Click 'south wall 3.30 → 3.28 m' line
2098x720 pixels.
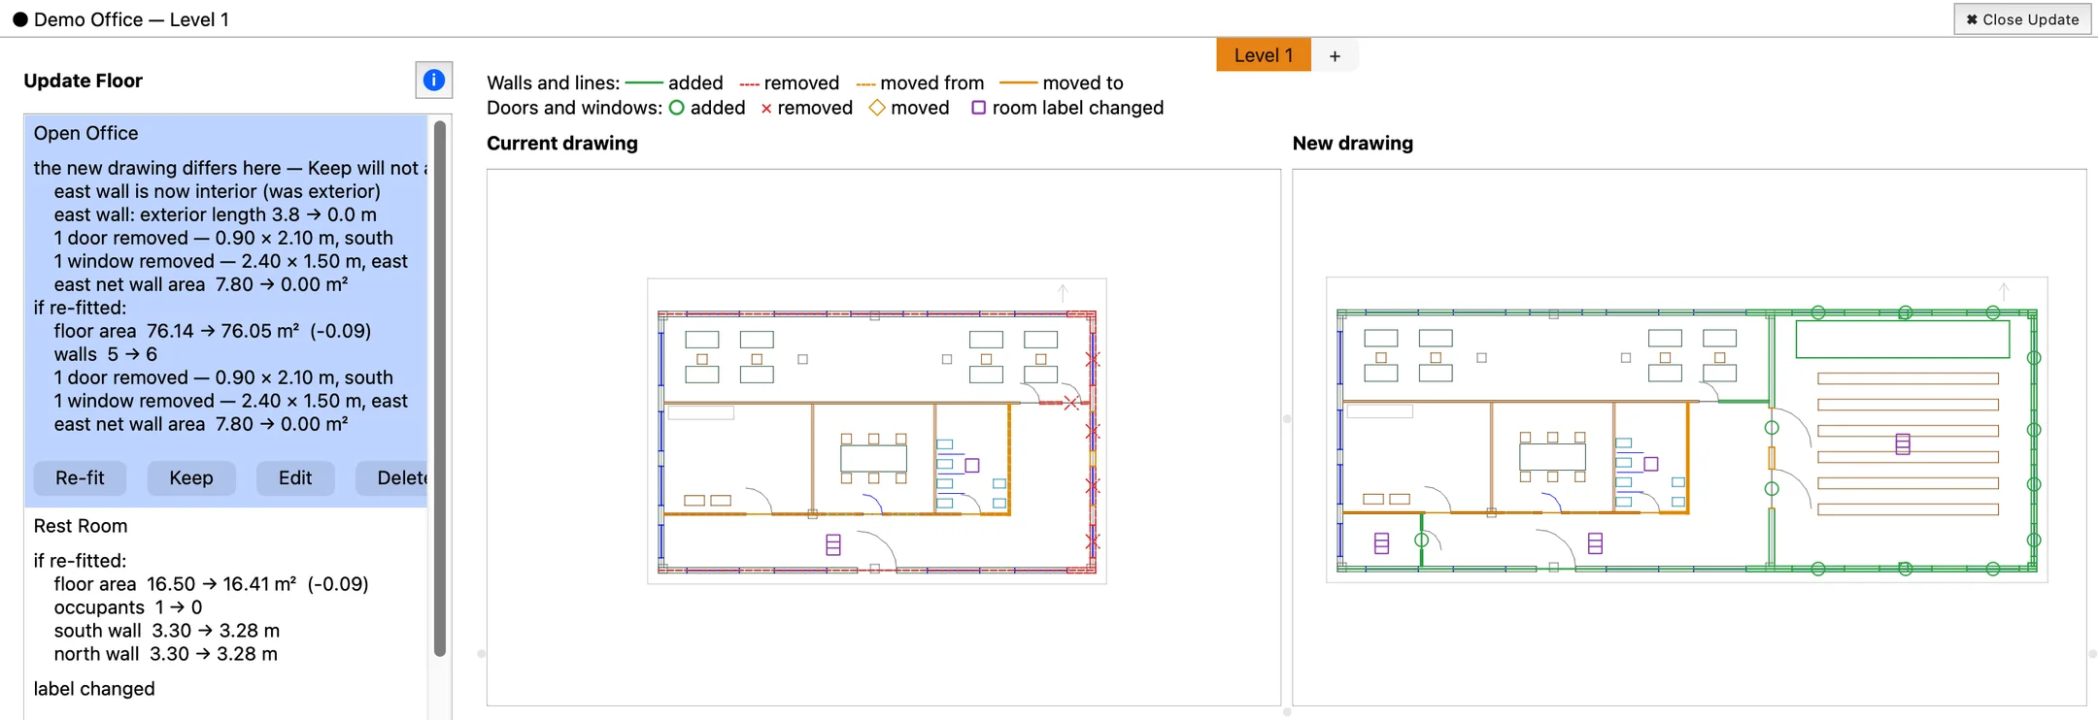pyautogui.click(x=167, y=631)
